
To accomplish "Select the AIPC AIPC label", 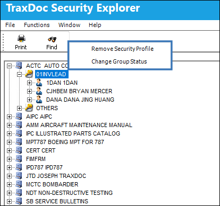I will [39, 117].
